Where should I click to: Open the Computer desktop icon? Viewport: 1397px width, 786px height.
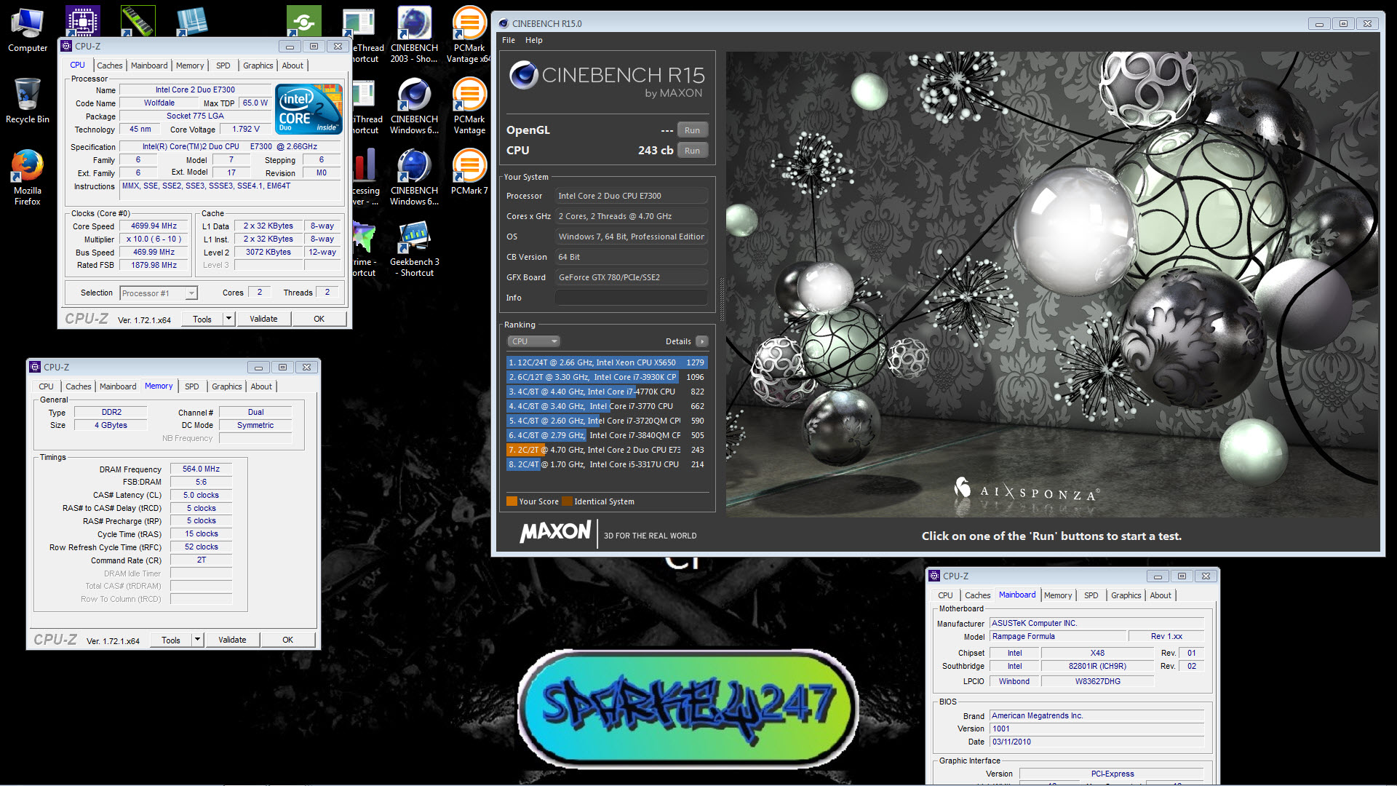coord(28,31)
